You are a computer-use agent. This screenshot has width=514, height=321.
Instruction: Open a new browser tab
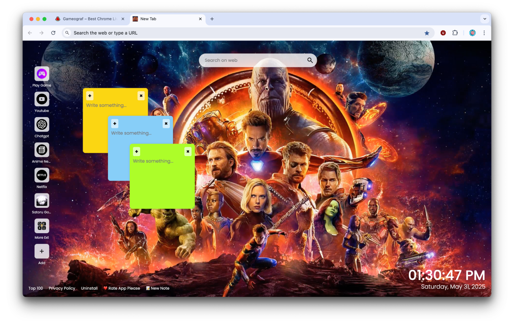point(212,19)
